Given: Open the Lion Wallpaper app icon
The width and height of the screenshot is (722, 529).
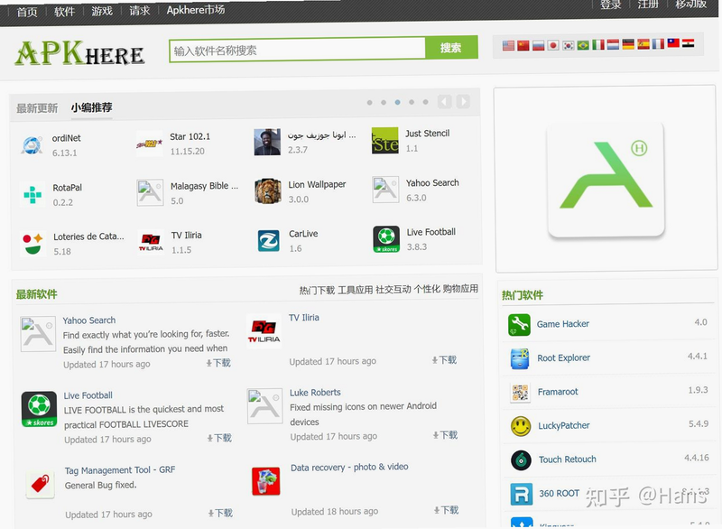Looking at the screenshot, I should pos(267,191).
